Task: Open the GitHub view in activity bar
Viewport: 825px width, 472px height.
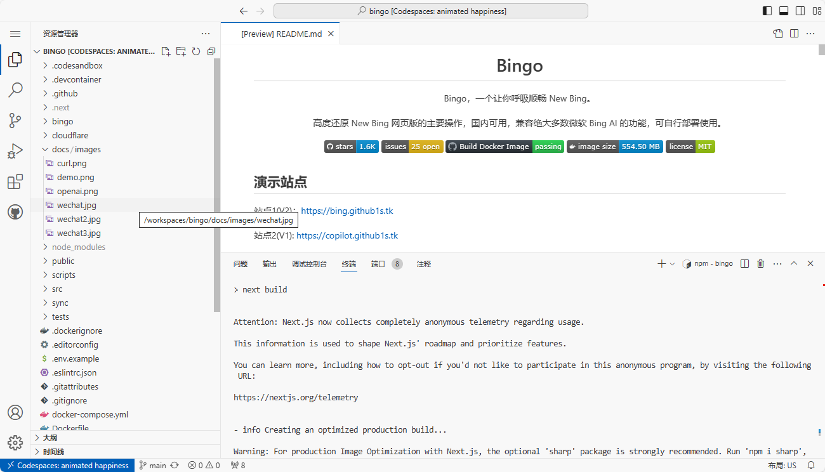Action: [15, 212]
